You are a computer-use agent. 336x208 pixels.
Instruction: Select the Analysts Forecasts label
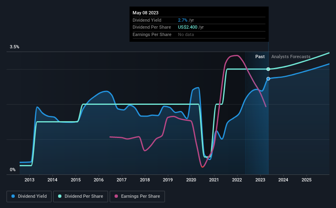tap(291, 57)
